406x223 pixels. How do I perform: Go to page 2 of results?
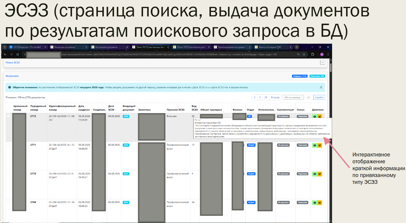coord(255,97)
